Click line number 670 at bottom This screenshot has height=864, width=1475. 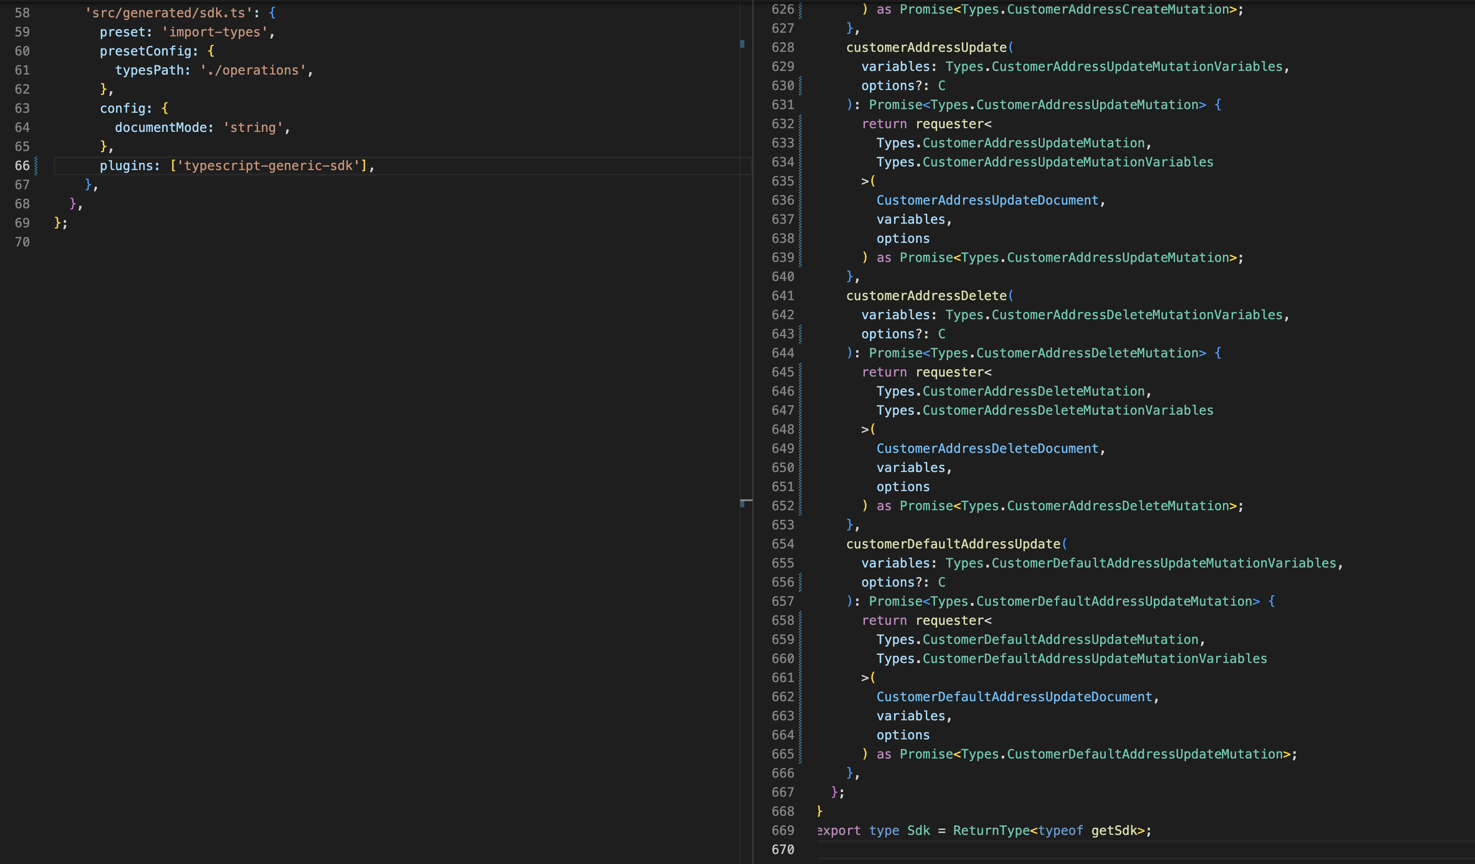(x=783, y=849)
